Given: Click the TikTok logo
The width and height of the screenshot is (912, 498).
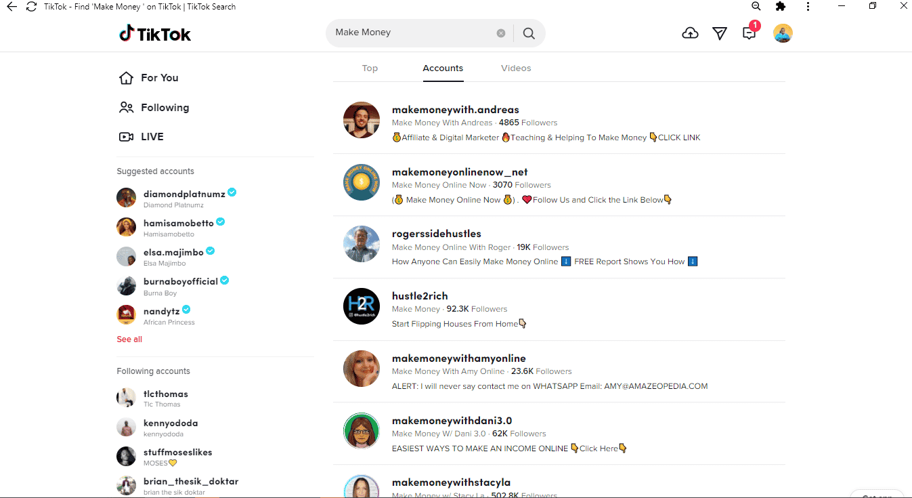Looking at the screenshot, I should (x=155, y=33).
